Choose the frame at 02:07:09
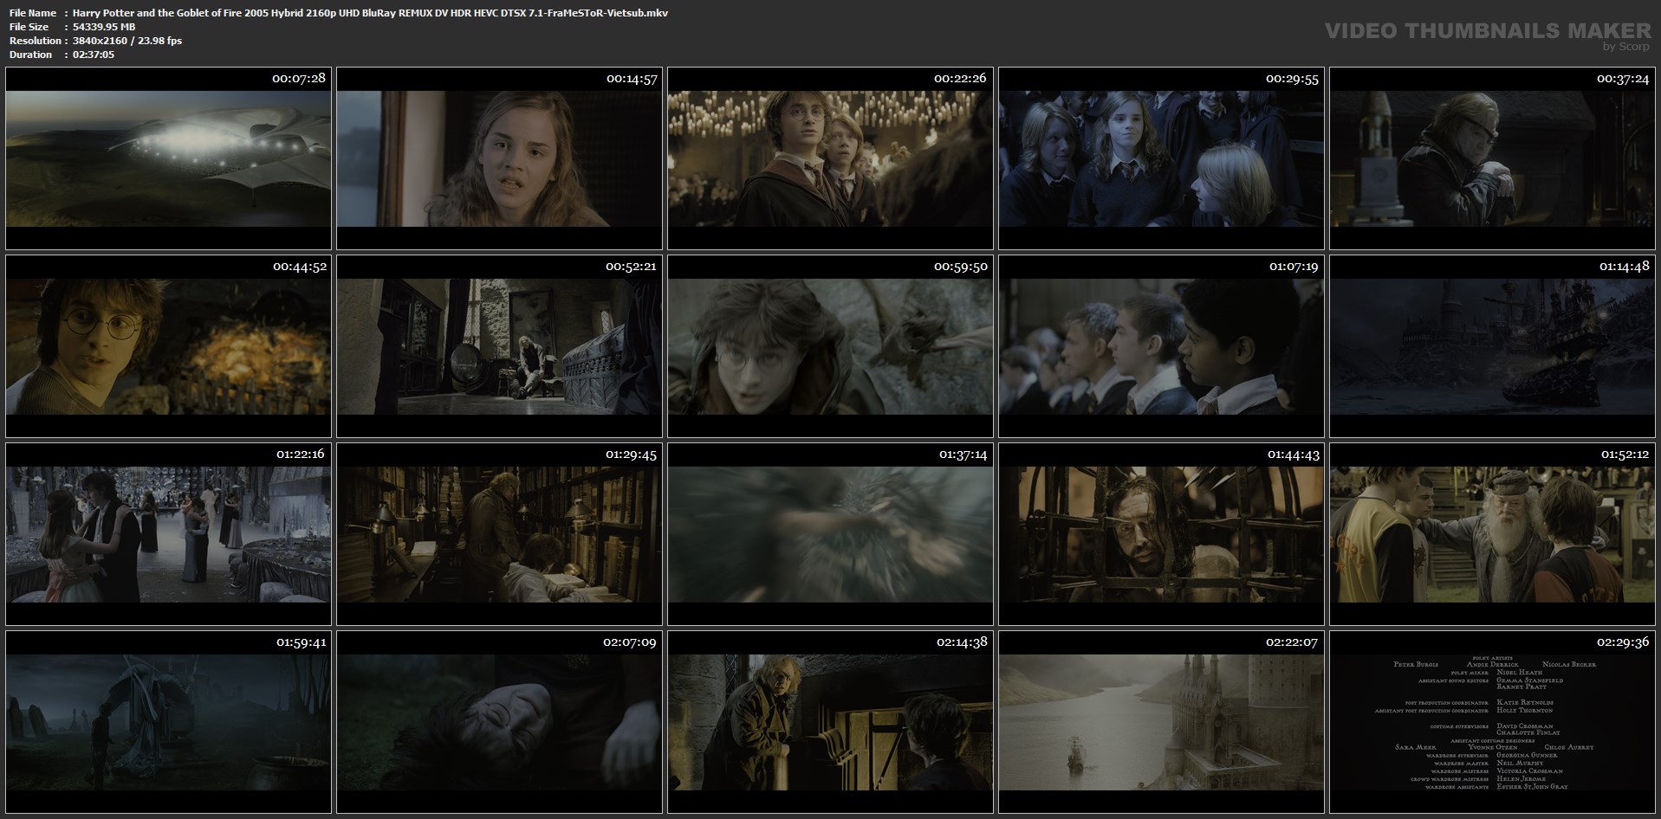1661x819 pixels. click(499, 722)
